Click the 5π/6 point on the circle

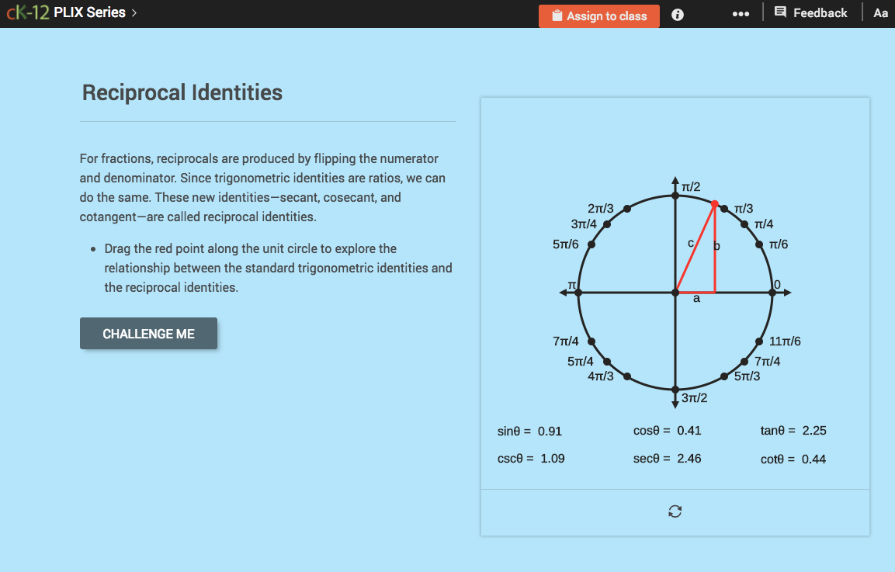click(x=591, y=243)
